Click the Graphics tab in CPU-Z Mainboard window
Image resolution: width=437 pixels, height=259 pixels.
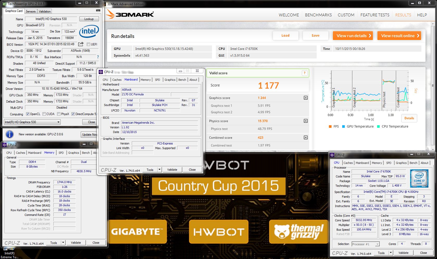(x=170, y=80)
